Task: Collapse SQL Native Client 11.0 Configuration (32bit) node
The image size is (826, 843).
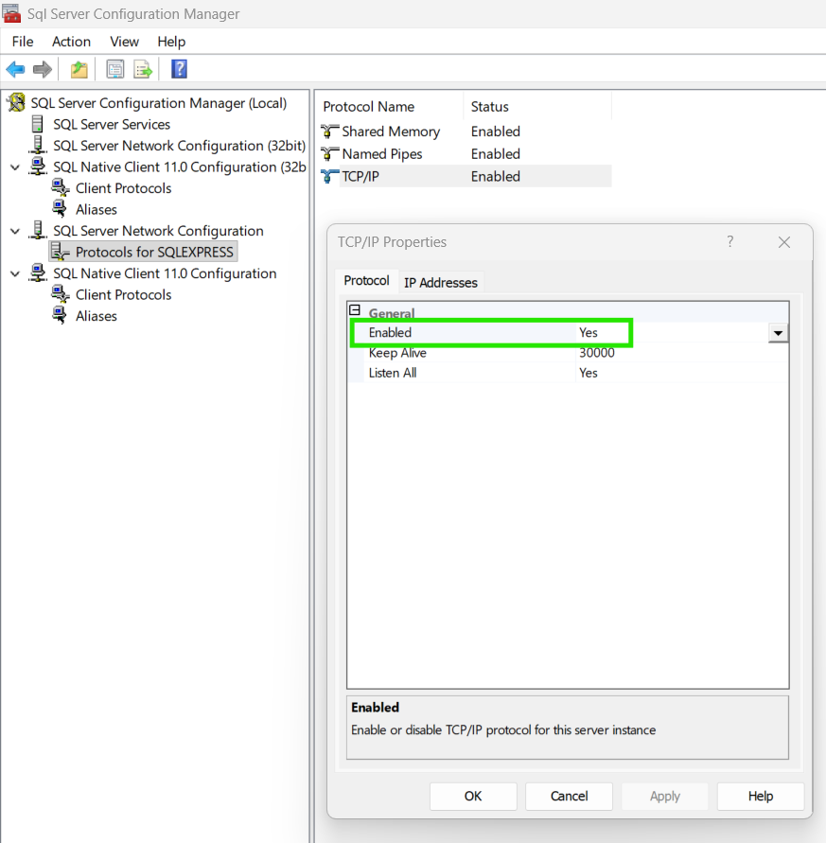Action: (x=13, y=167)
